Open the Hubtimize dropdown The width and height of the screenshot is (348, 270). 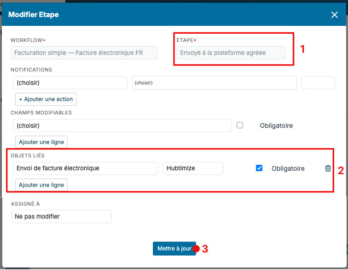(x=193, y=168)
